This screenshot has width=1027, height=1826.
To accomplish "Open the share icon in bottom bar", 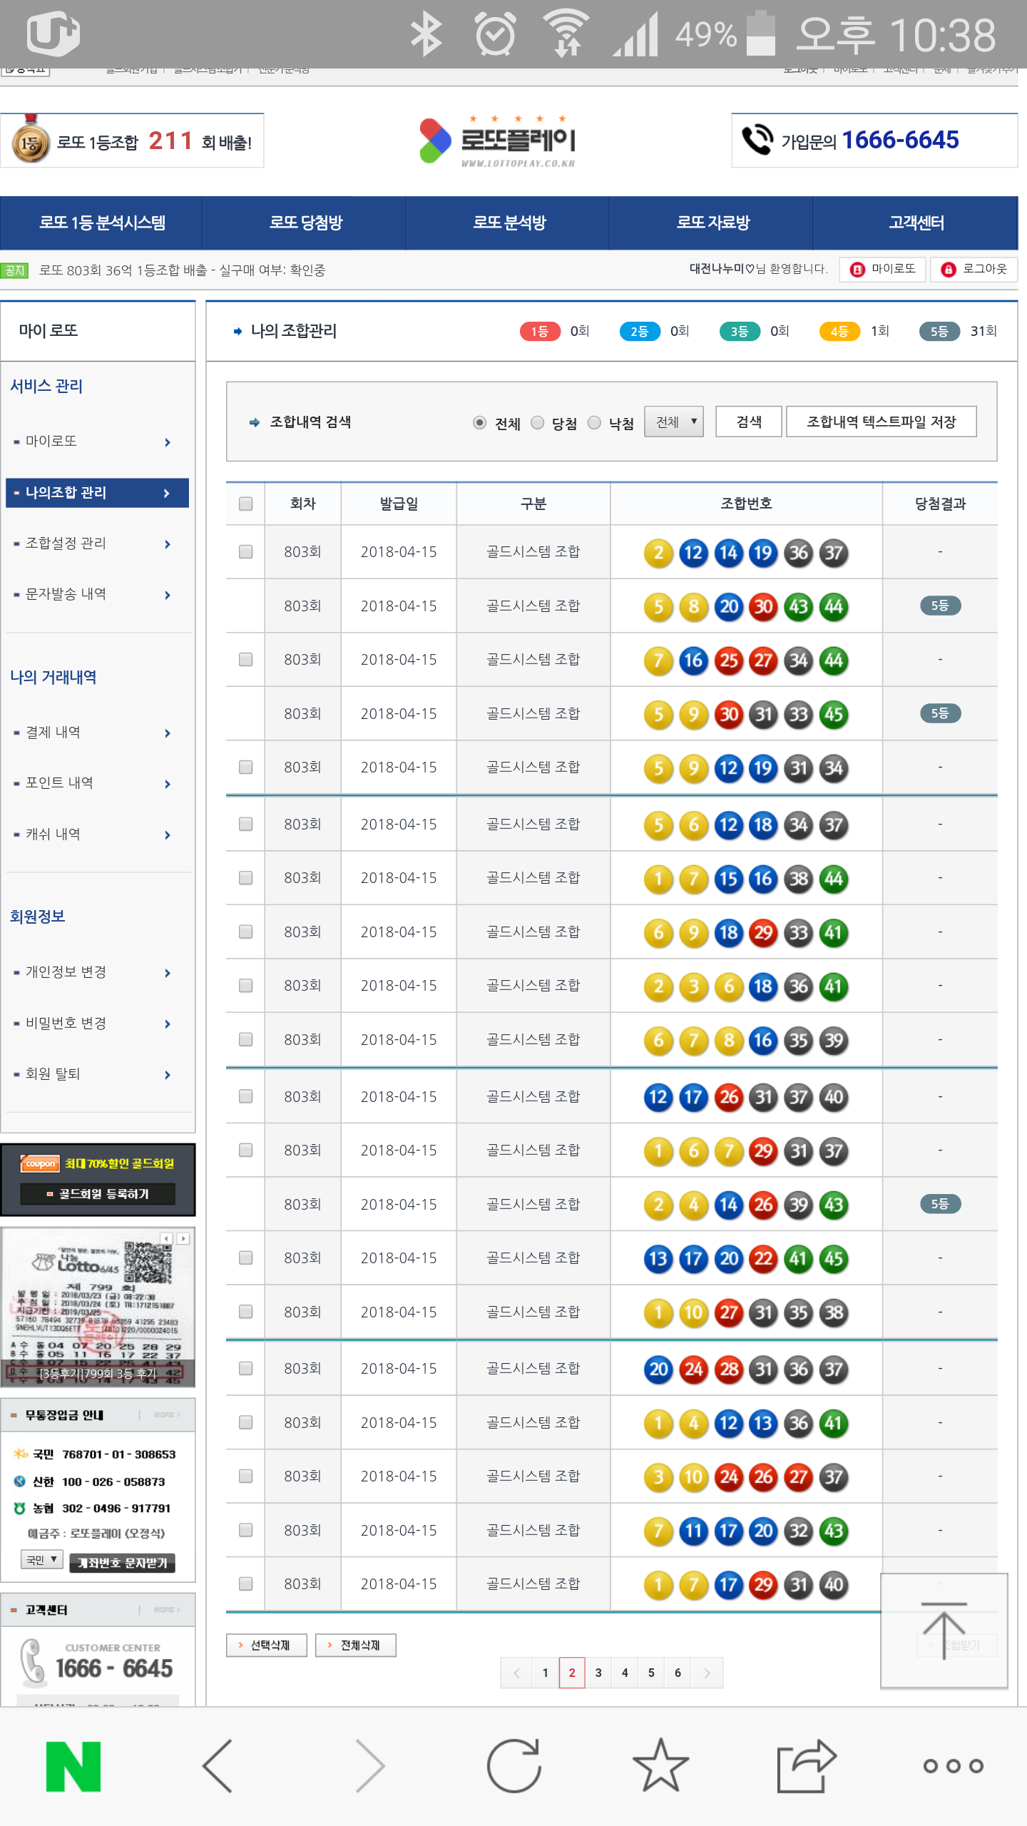I will tap(806, 1766).
